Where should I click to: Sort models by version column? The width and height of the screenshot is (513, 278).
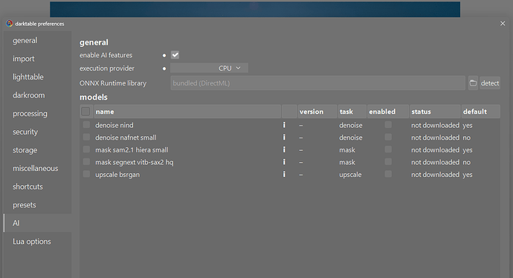317,111
